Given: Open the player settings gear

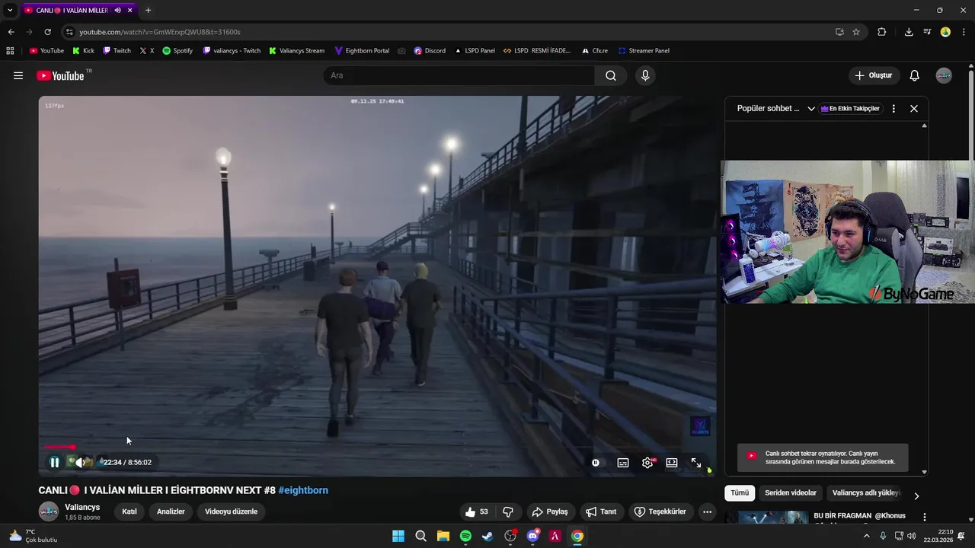Looking at the screenshot, I should tap(647, 463).
